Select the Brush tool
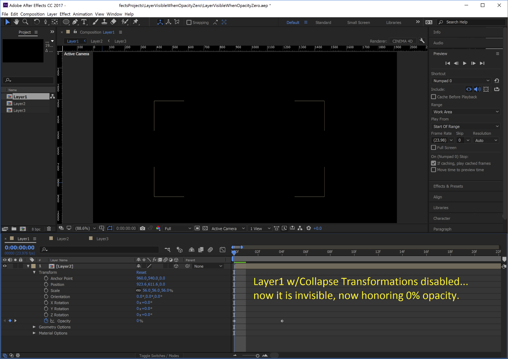Screen dimensions: 508x359 (95, 22)
